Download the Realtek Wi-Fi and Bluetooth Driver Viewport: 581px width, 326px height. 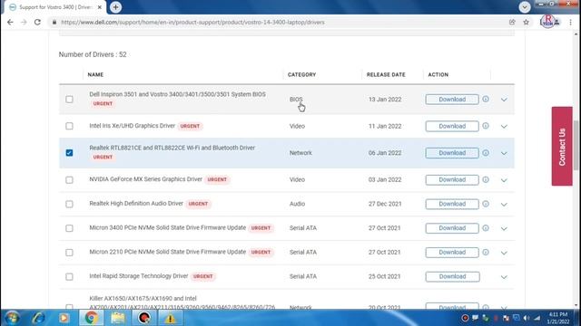click(452, 153)
